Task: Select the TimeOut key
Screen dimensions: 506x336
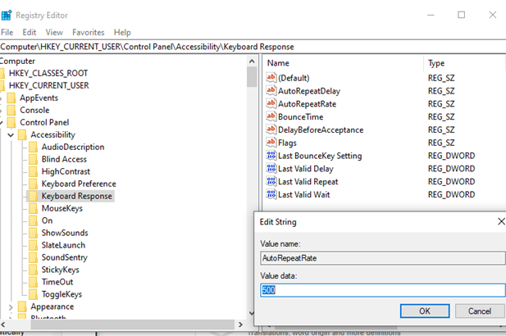Action: [57, 282]
